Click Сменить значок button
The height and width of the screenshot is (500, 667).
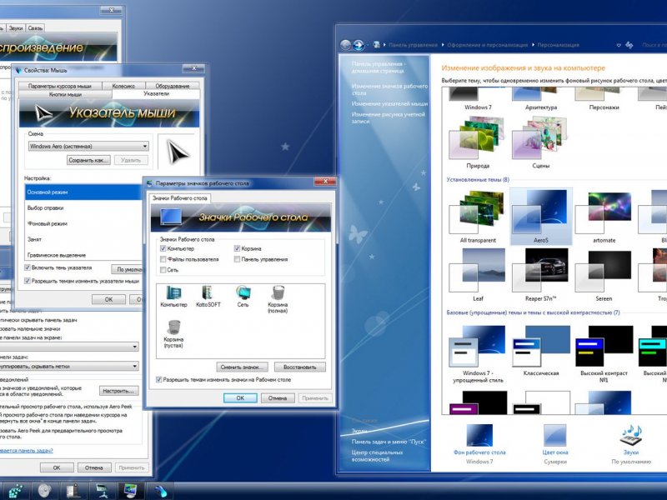point(242,367)
